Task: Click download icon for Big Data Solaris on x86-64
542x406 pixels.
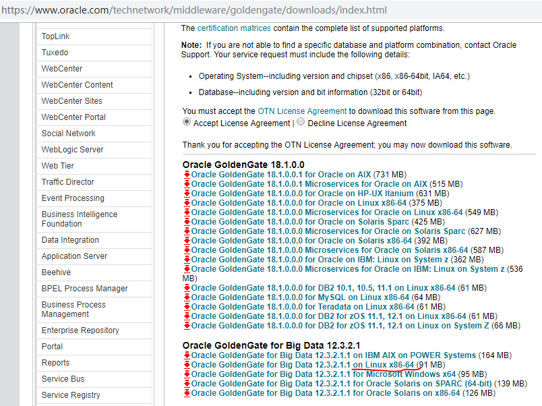Action: (x=187, y=393)
